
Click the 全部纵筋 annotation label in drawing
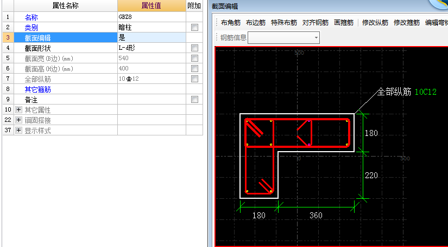click(x=394, y=92)
